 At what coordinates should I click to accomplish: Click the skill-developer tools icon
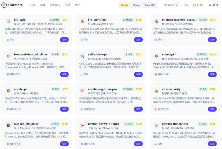[82, 56]
